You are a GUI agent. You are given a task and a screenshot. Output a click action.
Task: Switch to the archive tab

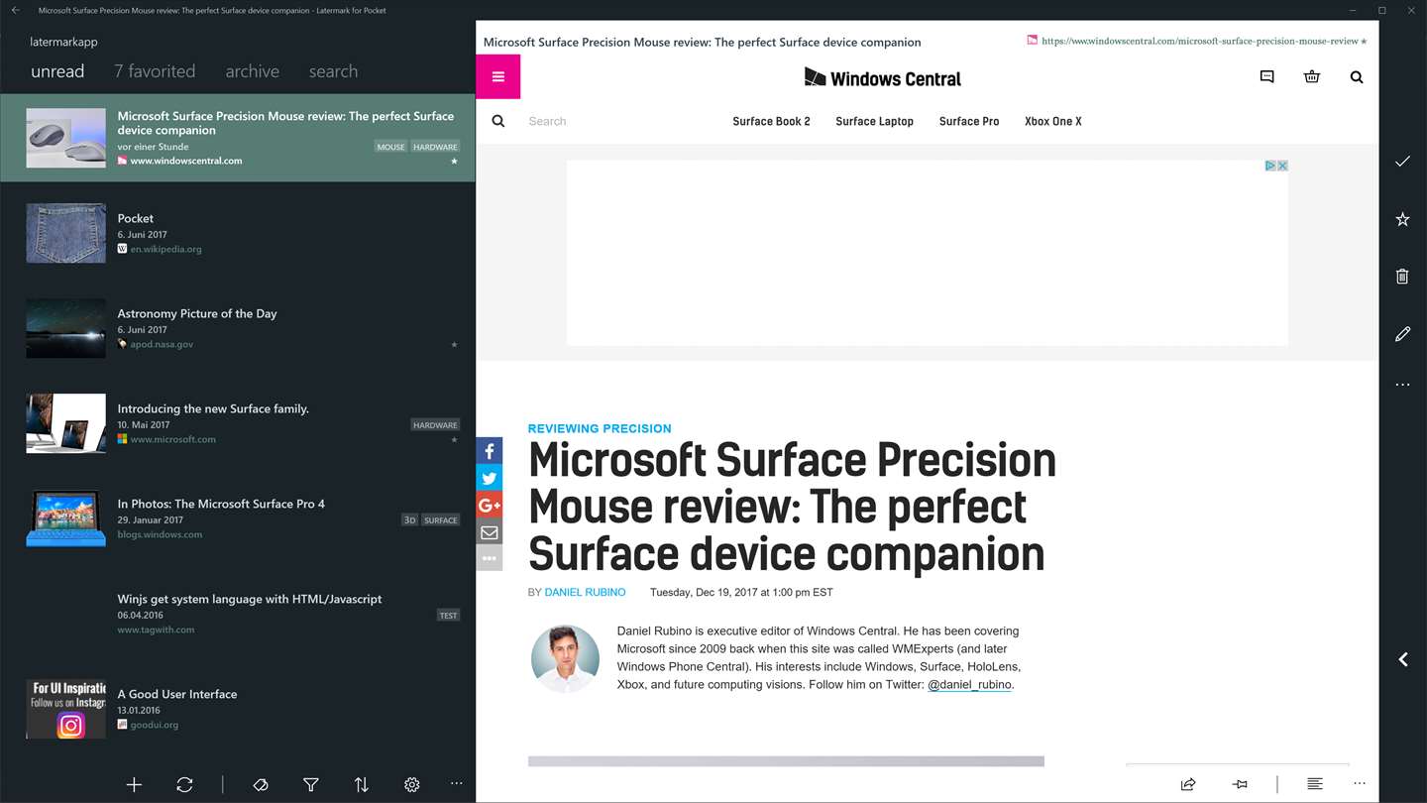coord(253,71)
